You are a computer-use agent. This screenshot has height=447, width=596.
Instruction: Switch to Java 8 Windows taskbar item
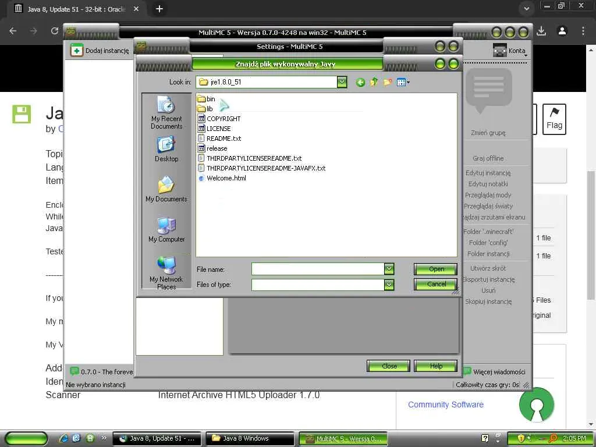250,439
